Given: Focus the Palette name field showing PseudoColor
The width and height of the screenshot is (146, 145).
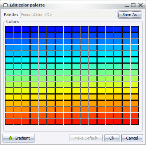Looking at the screenshot, I should tap(68, 15).
